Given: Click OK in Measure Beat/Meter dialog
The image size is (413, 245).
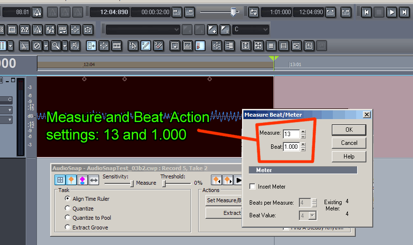Looking at the screenshot, I should [349, 130].
